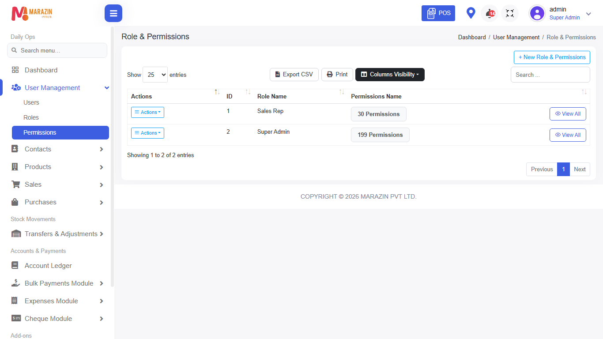This screenshot has width=603, height=339.
Task: Click the User Management users icon
Action: [16, 87]
